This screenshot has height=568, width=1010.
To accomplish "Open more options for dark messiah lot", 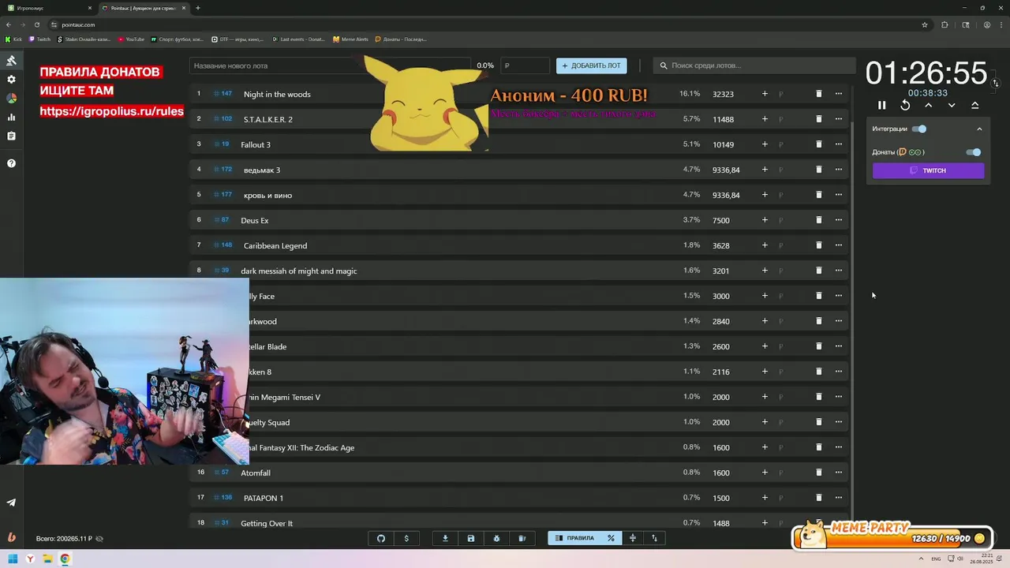I will 839,271.
